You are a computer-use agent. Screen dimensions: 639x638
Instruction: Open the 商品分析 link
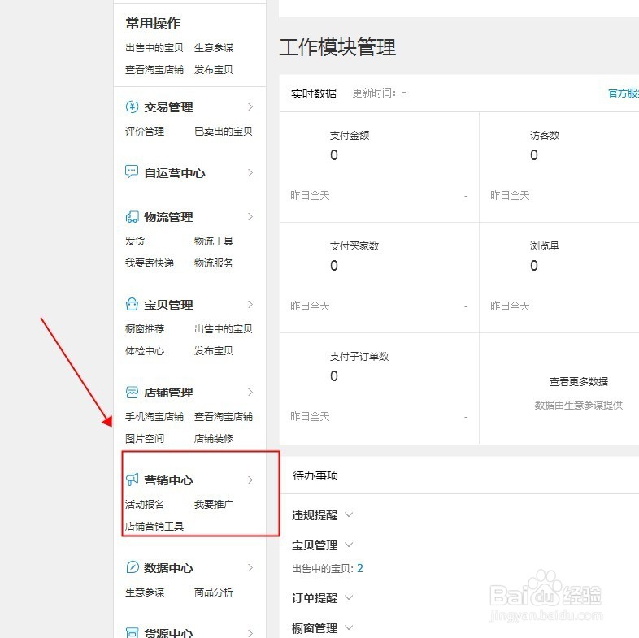click(x=214, y=592)
